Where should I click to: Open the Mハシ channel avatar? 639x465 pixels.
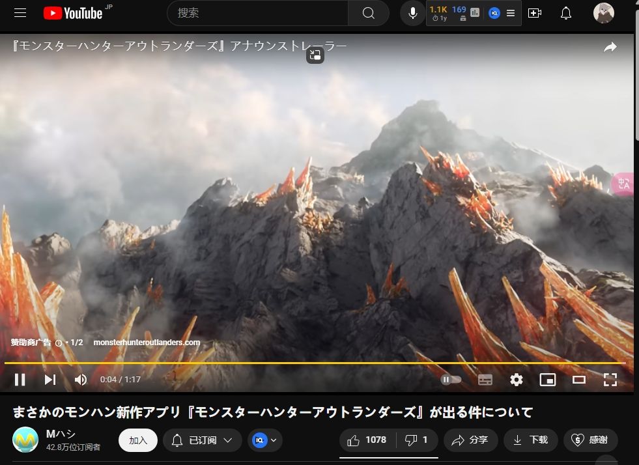(25, 440)
